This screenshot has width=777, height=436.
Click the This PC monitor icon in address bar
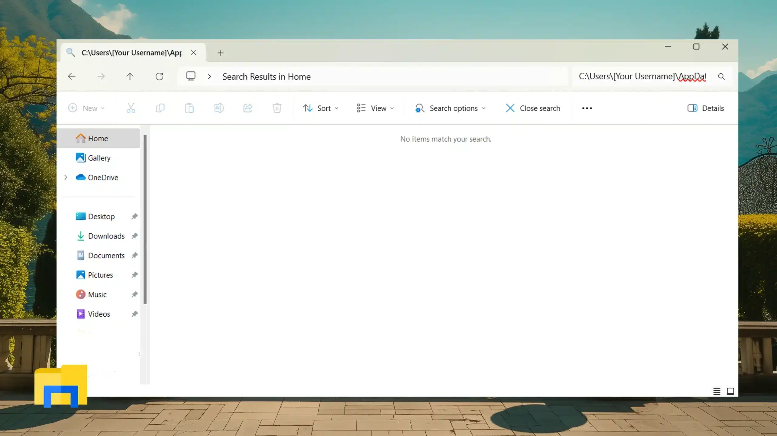point(191,76)
